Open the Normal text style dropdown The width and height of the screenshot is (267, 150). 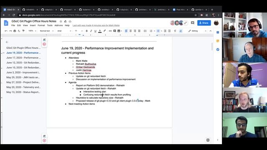click(x=46, y=31)
